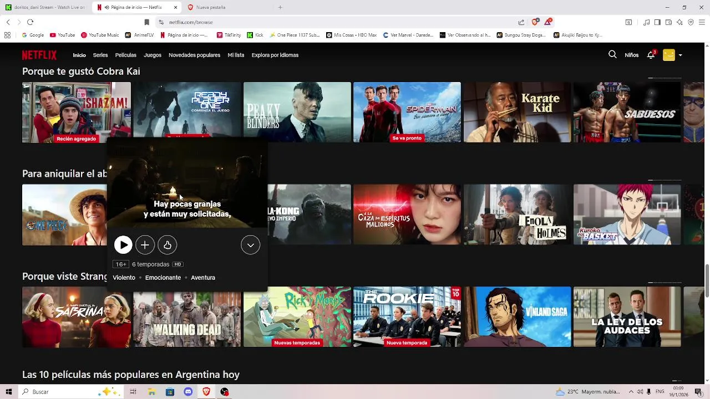Play the previewed title with the play button
Screen dimensions: 710x399
click(123, 245)
